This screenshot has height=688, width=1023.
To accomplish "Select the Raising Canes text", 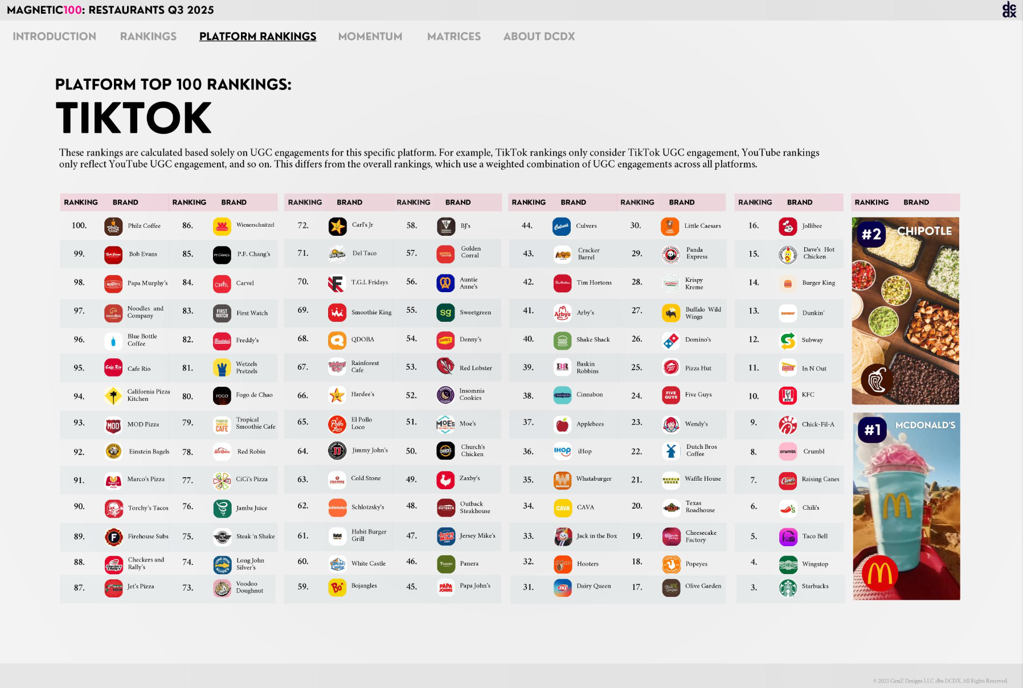I will tap(820, 480).
